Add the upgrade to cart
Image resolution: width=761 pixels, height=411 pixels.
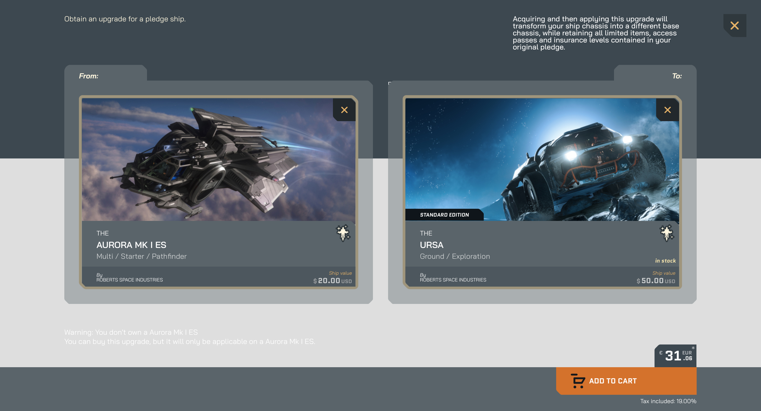[626, 381]
